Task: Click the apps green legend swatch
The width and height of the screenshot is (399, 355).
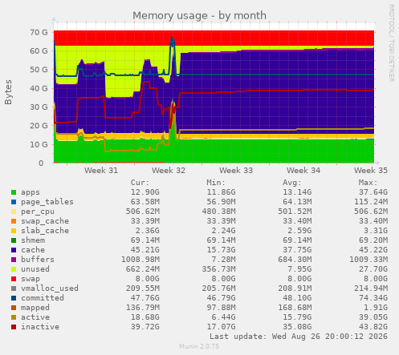Action: pyautogui.click(x=14, y=192)
